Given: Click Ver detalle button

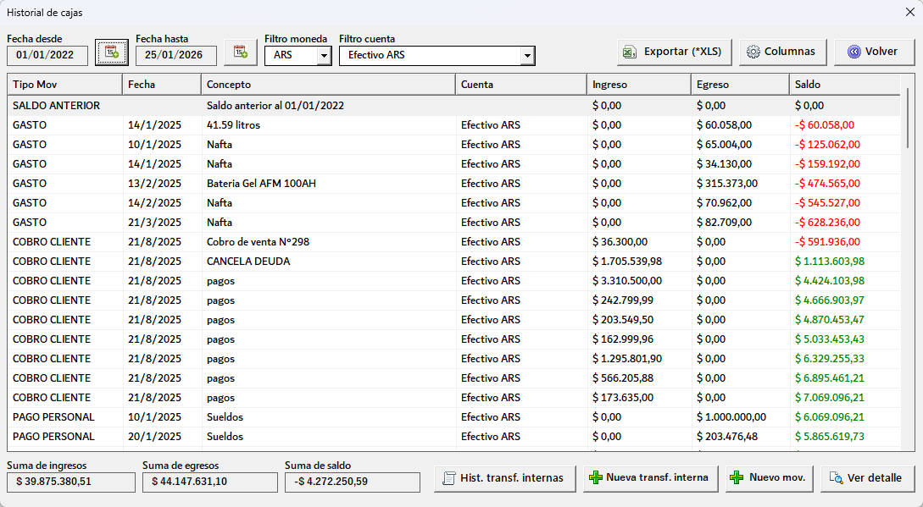Looking at the screenshot, I should 868,478.
